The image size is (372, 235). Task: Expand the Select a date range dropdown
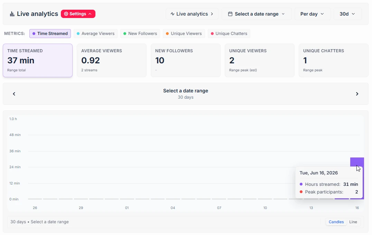click(257, 14)
